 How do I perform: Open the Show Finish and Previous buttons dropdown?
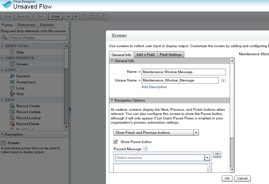coord(196,132)
